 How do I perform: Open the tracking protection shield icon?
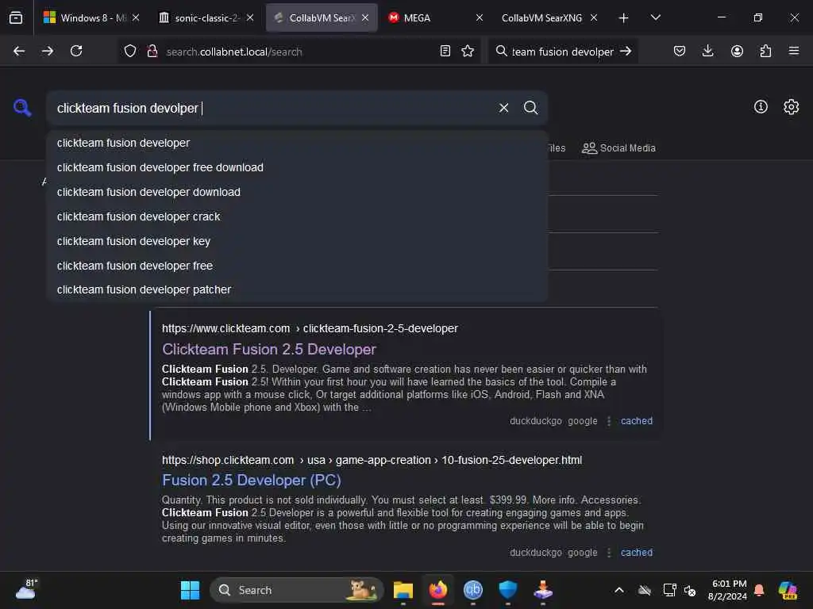pos(130,51)
